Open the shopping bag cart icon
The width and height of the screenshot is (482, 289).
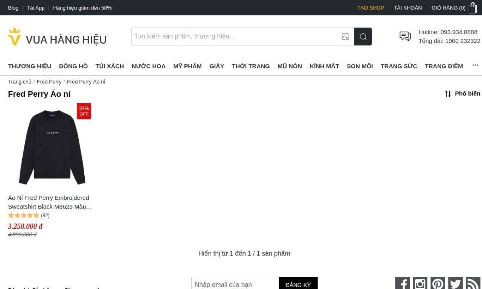(x=473, y=8)
